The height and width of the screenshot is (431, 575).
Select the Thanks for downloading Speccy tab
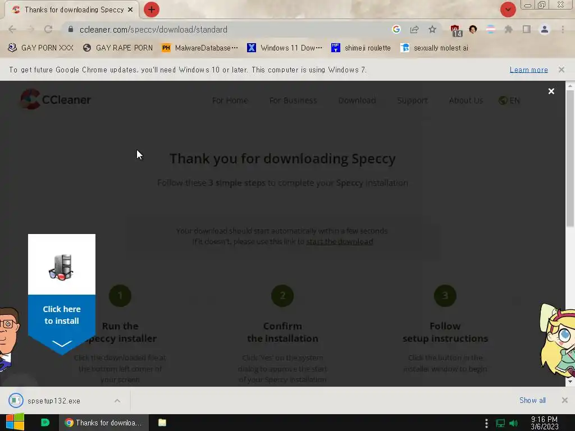point(71,10)
